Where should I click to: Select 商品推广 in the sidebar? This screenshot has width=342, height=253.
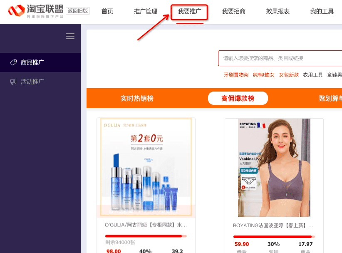pos(40,62)
